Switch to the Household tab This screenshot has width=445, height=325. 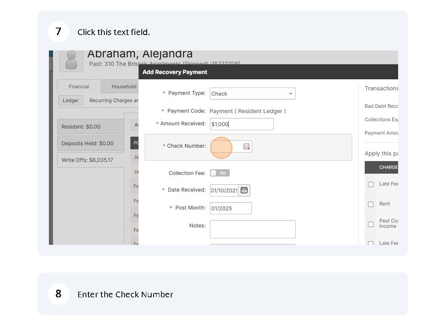(x=120, y=86)
